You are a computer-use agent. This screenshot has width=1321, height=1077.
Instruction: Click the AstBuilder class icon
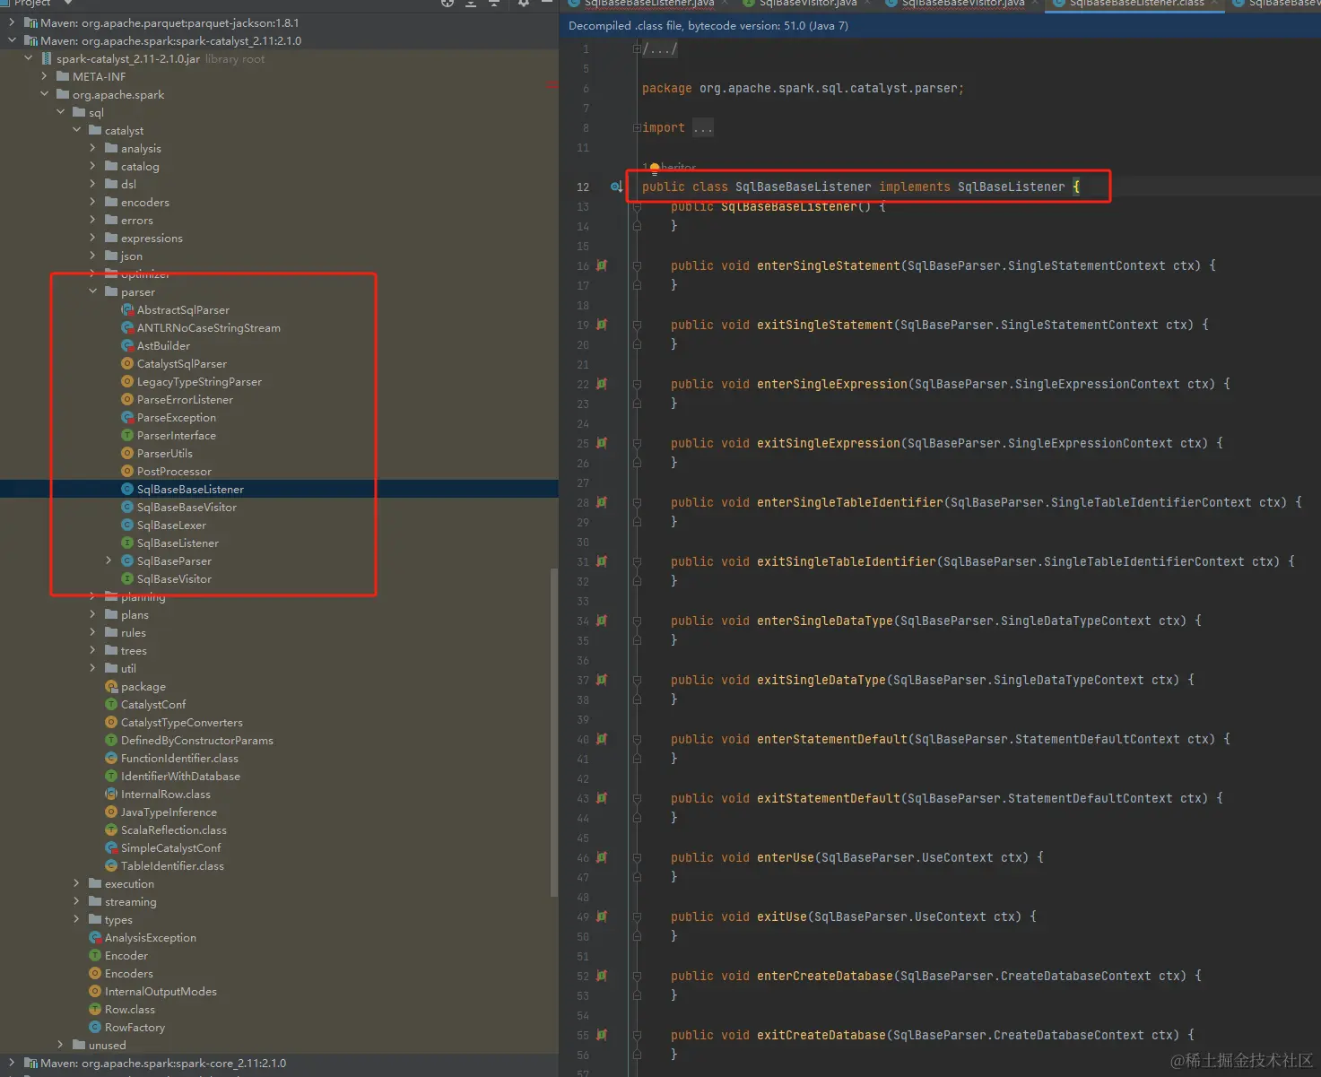click(127, 346)
